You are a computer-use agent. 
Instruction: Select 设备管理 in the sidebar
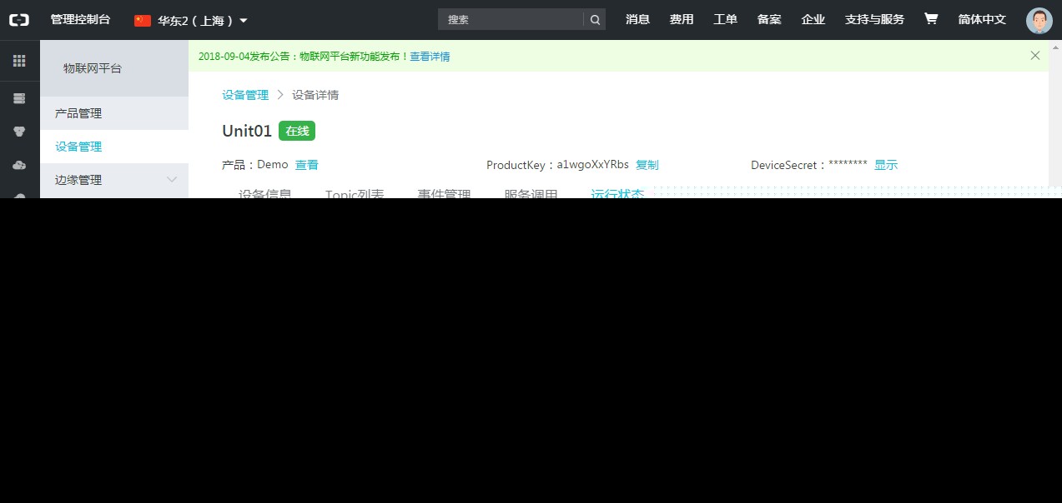click(114, 147)
